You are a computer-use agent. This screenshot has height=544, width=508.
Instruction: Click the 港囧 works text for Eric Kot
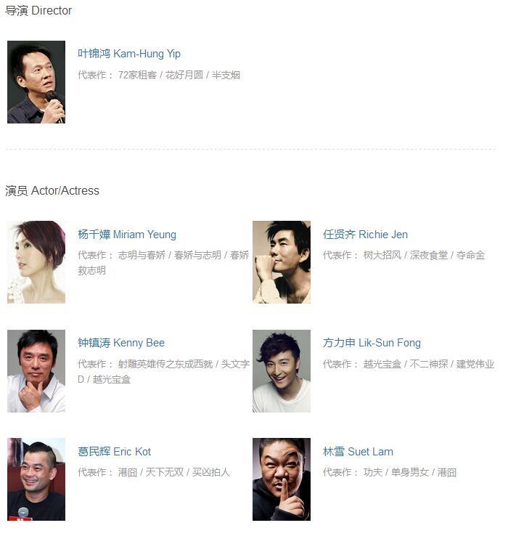tap(127, 473)
